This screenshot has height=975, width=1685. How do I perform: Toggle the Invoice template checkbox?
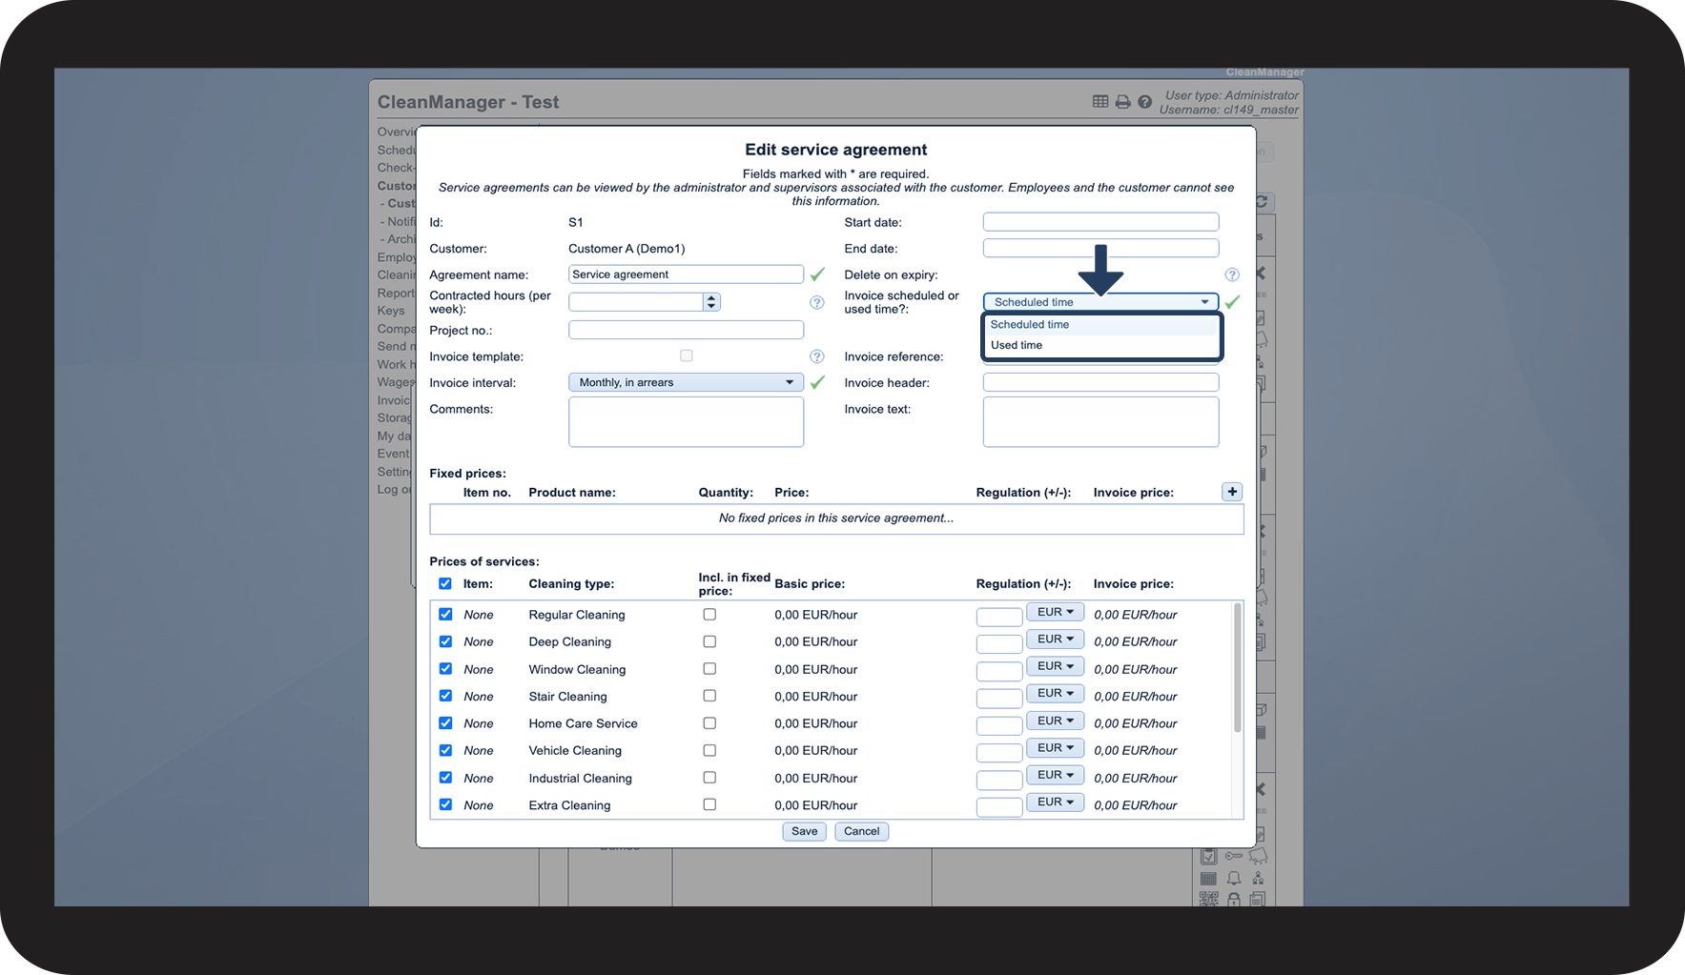[687, 355]
